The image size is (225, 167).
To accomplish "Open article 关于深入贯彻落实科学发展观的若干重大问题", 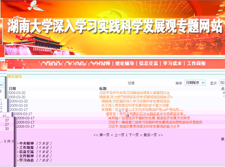I will tap(135, 106).
